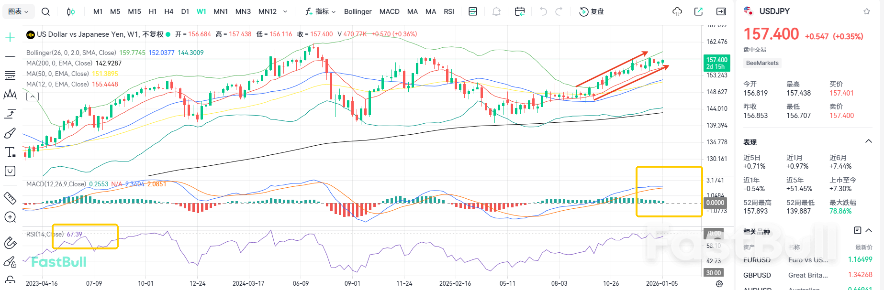Add the Bollinger indicator shortcut
The height and width of the screenshot is (290, 884).
358,11
